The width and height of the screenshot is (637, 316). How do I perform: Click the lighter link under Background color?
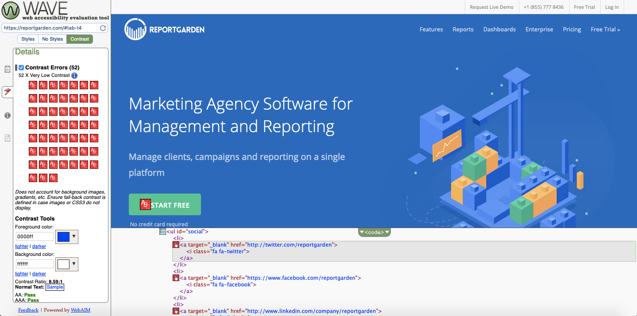22,274
